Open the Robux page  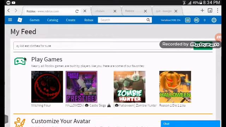89,20
